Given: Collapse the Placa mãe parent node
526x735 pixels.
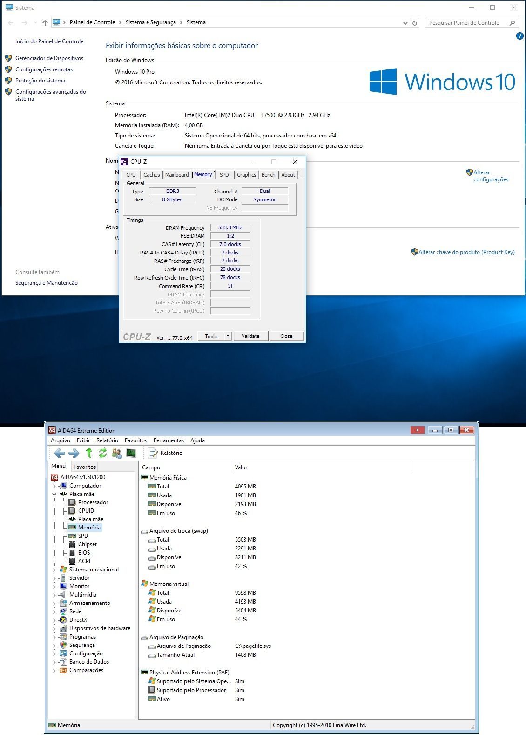Looking at the screenshot, I should coord(54,494).
